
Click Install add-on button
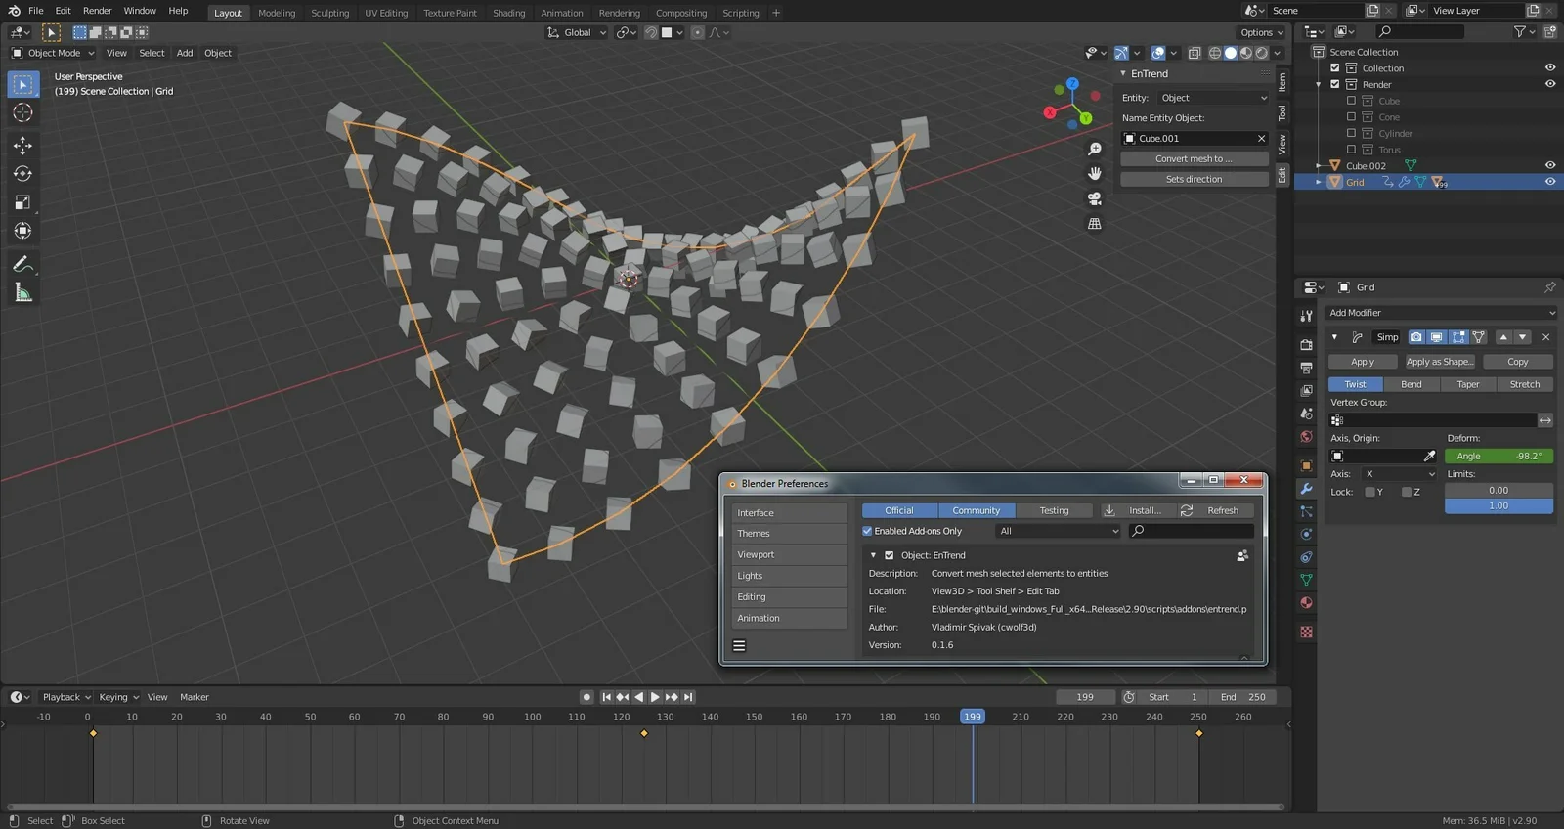pos(1136,510)
